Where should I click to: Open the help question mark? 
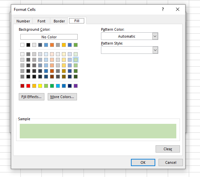[163, 9]
